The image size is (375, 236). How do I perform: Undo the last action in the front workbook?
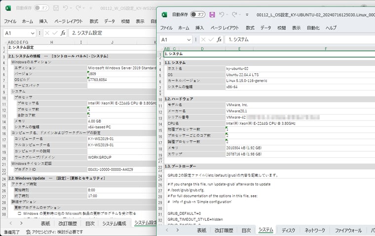(x=222, y=15)
